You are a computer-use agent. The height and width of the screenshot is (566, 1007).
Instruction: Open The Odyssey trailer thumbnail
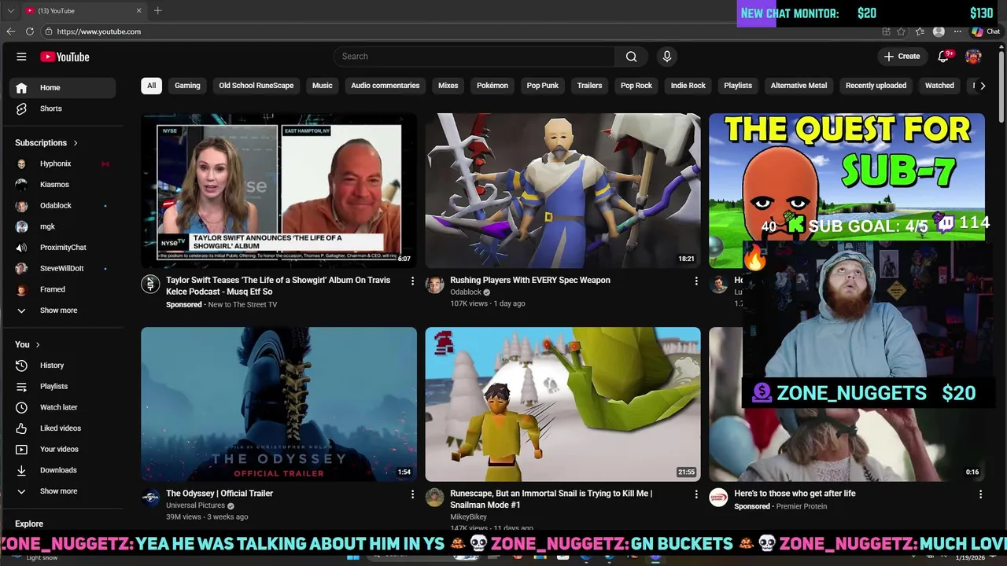click(278, 404)
